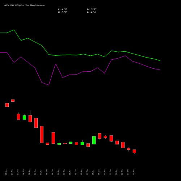Click the '24 Dec' date axis label
This screenshot has height=181, width=181.
(x=122, y=172)
